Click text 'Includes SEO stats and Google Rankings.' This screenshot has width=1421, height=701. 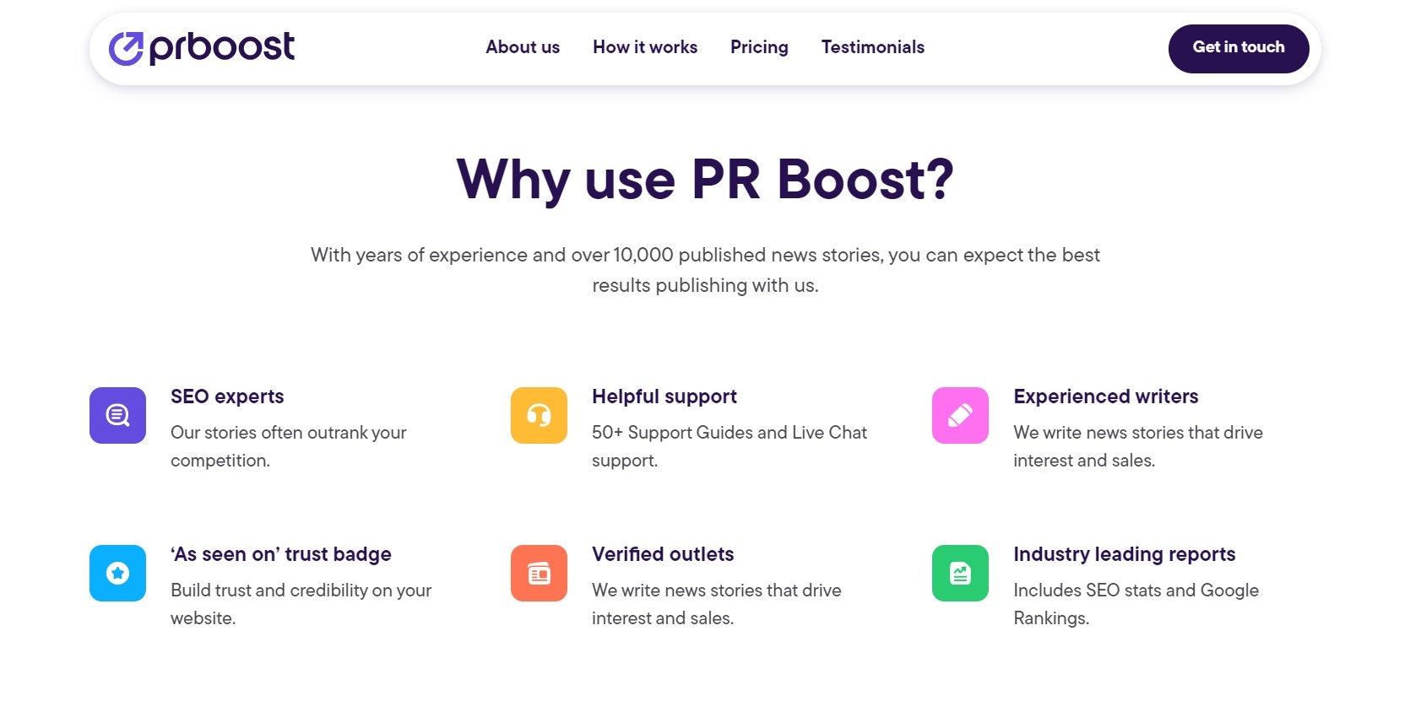[1136, 604]
